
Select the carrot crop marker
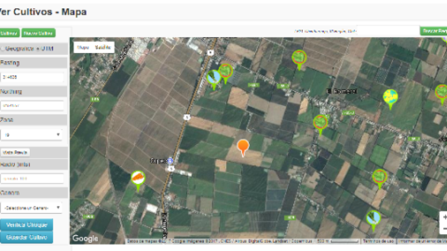(138, 180)
